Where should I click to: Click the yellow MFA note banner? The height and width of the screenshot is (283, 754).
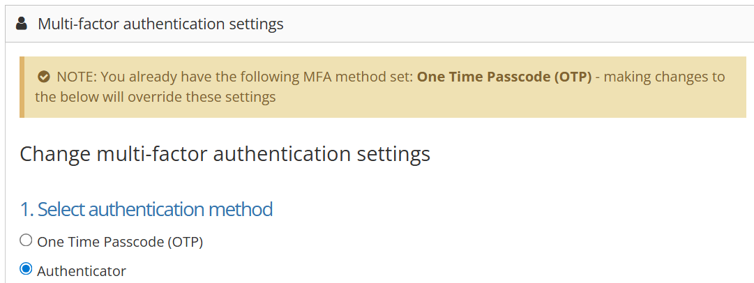click(383, 87)
